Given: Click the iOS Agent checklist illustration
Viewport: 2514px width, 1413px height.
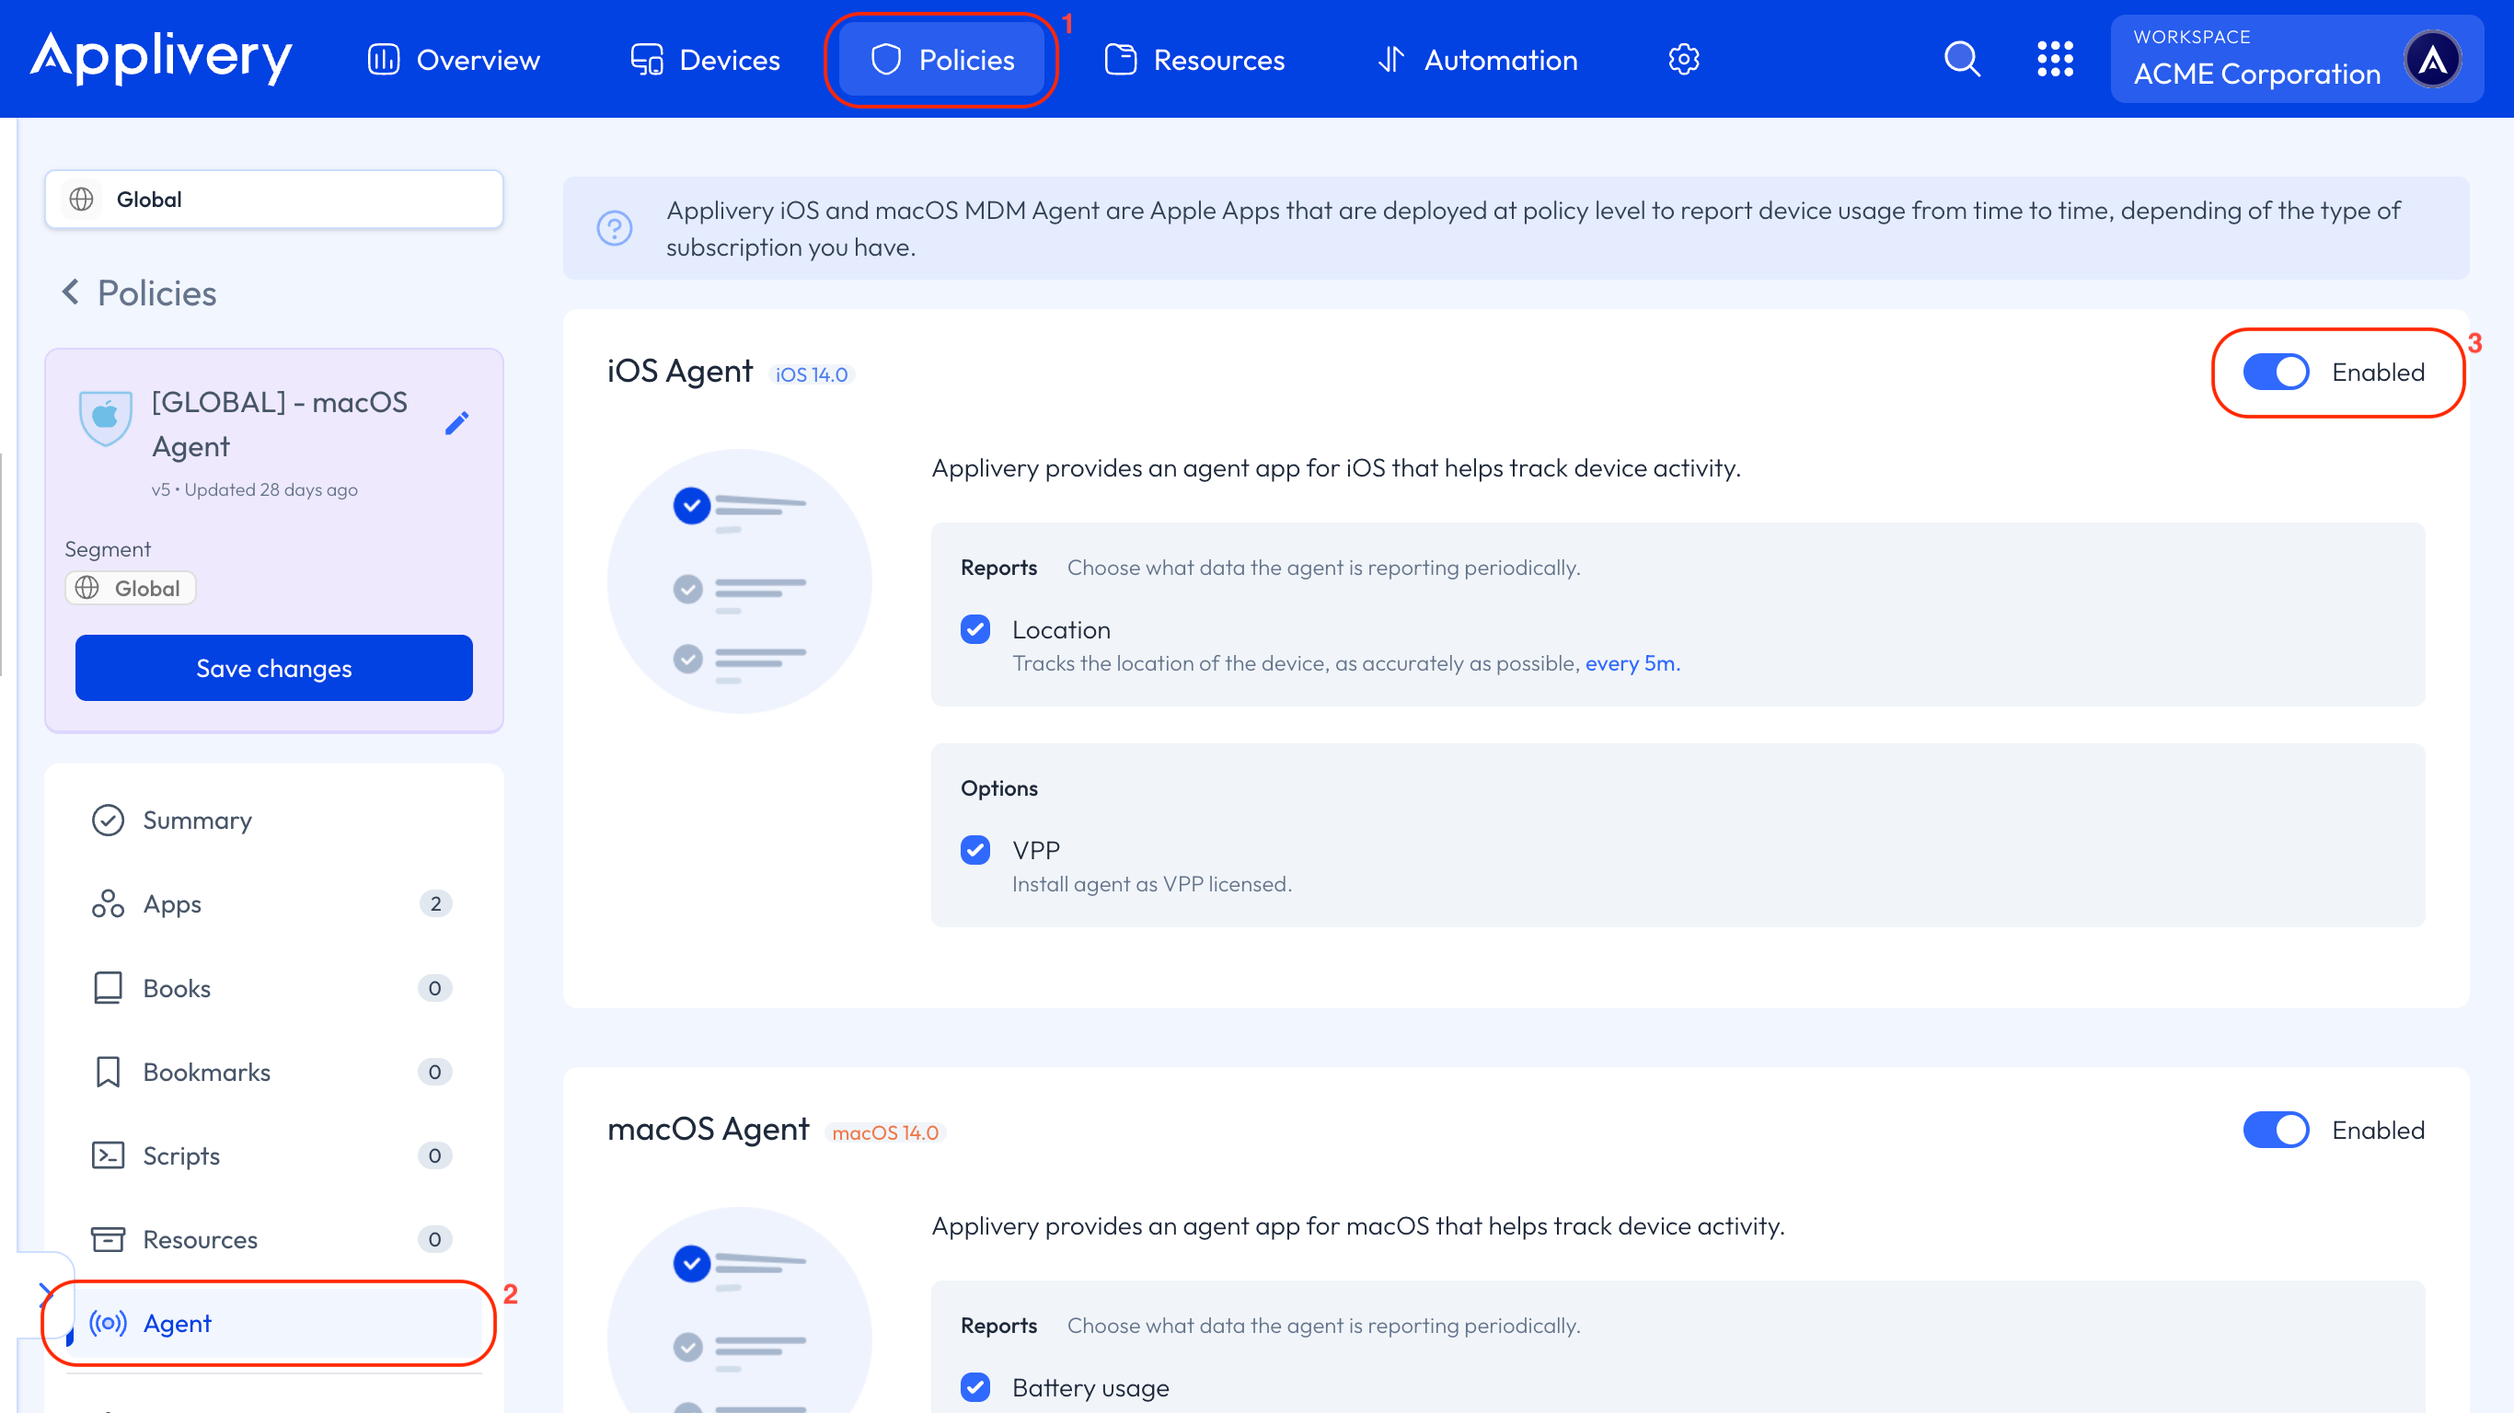Looking at the screenshot, I should point(740,581).
